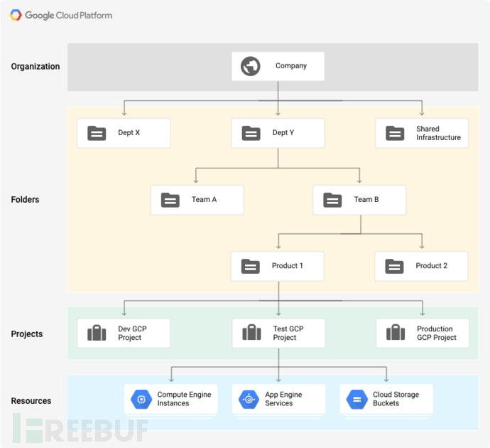Click the Product 2 label text
Viewport: 490px width, 448px height.
[431, 266]
